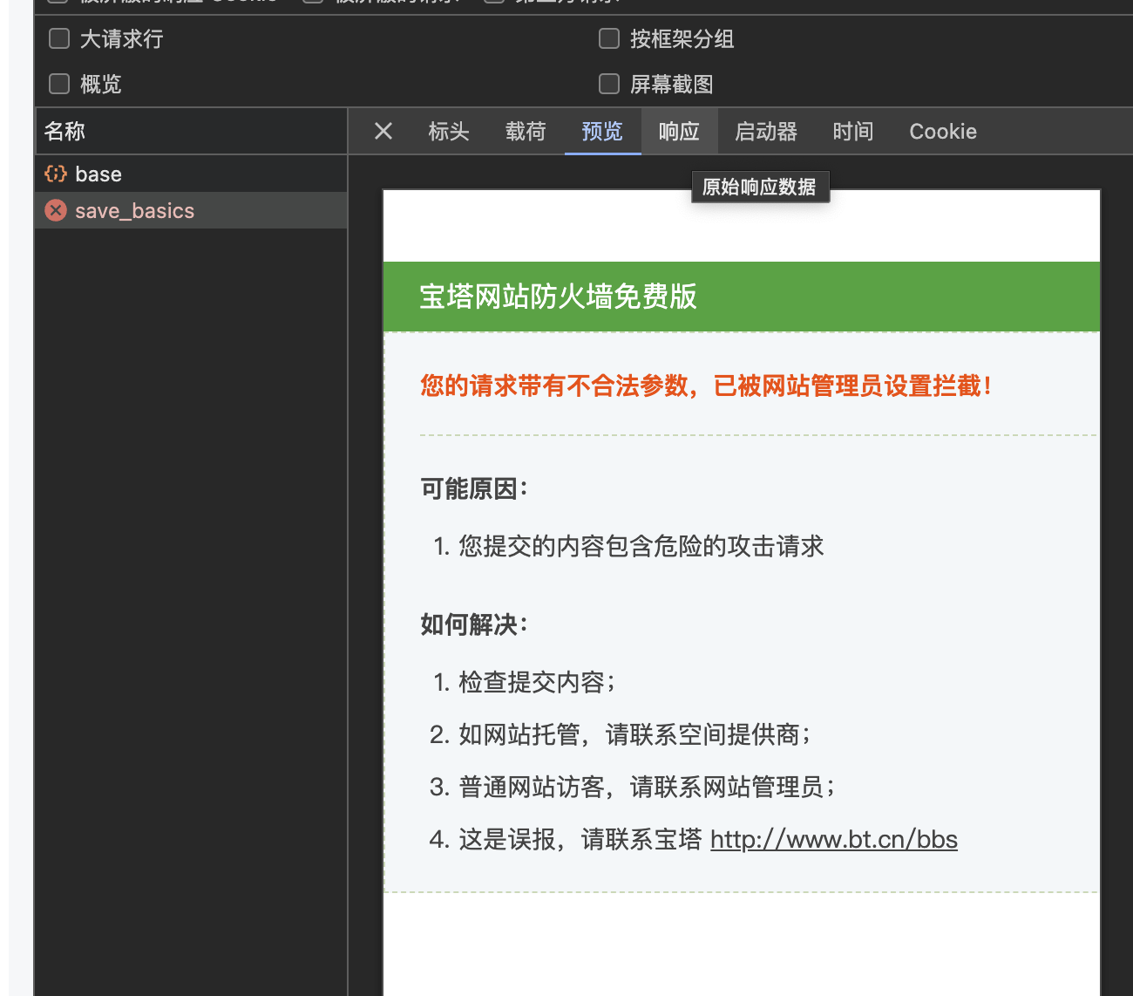Open the Cookie tab
This screenshot has width=1133, height=996.
[x=943, y=132]
